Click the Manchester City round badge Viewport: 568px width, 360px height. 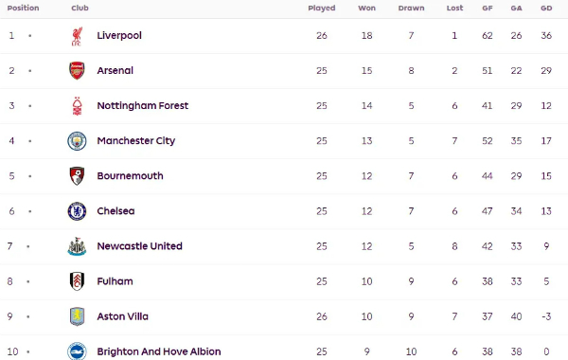pyautogui.click(x=77, y=140)
